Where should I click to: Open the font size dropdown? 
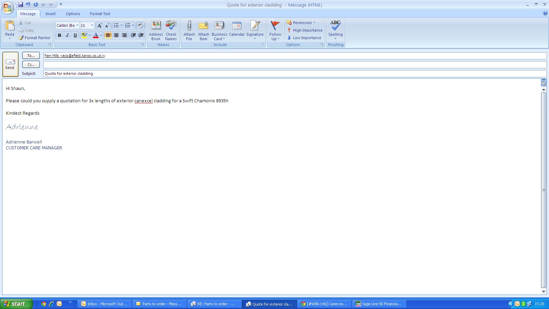[92, 25]
